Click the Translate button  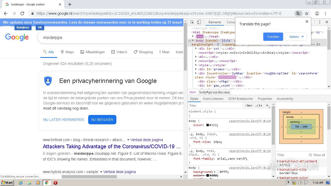273,37
